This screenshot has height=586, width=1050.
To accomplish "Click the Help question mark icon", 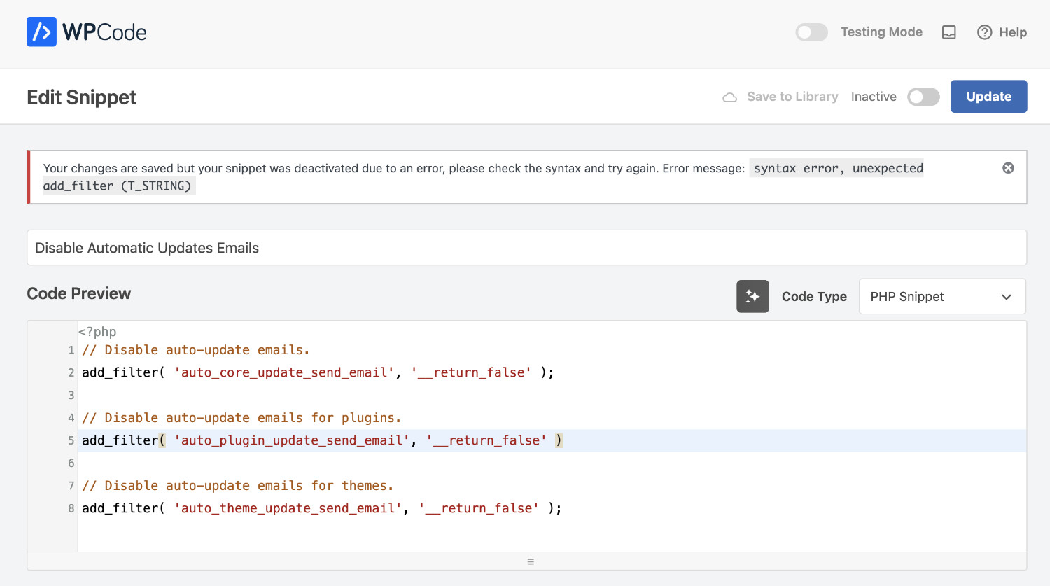I will (984, 32).
